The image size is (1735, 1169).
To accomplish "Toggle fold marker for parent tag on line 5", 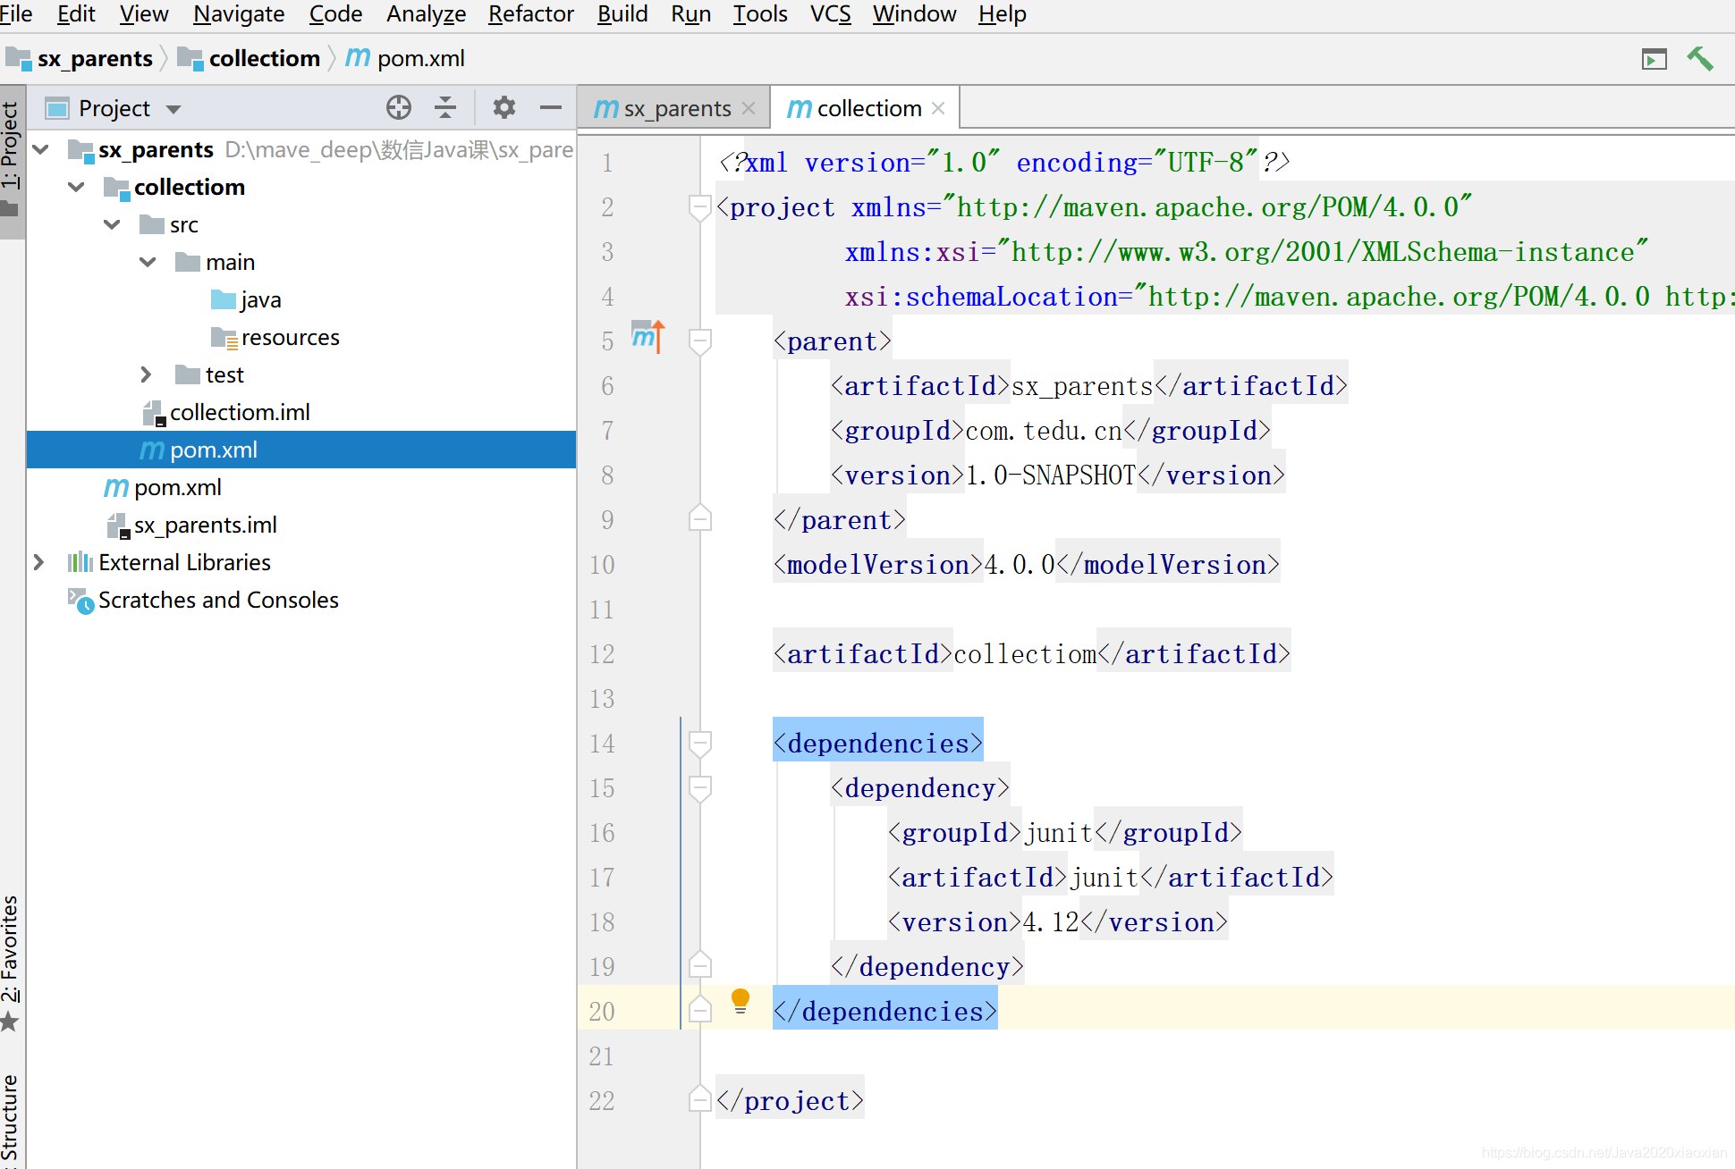I will click(x=700, y=341).
